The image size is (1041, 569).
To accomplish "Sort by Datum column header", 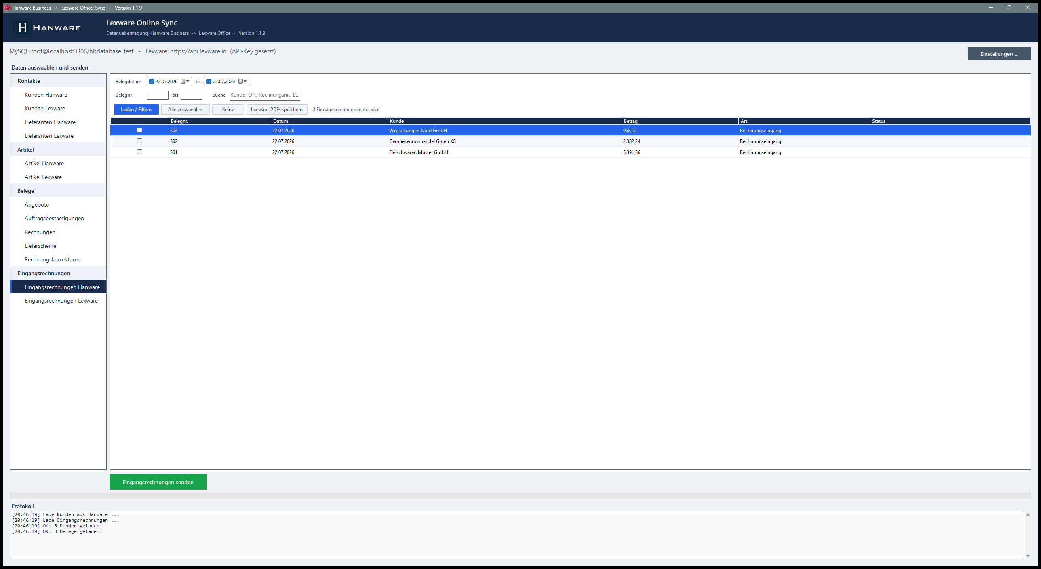I will pyautogui.click(x=329, y=121).
